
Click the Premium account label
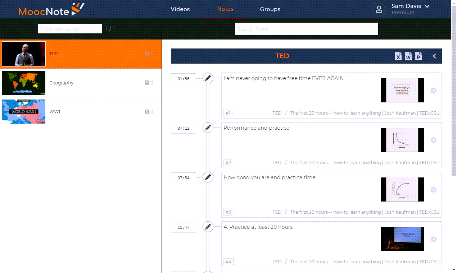click(403, 13)
